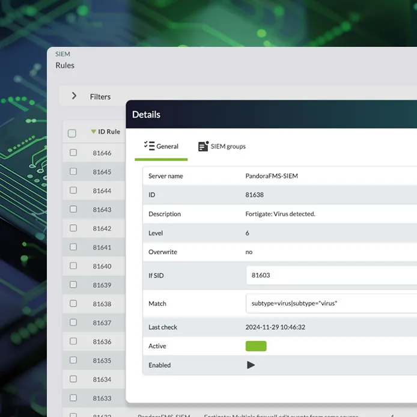Click rule ID 81639 in the list
This screenshot has height=417, width=417.
click(x=102, y=285)
